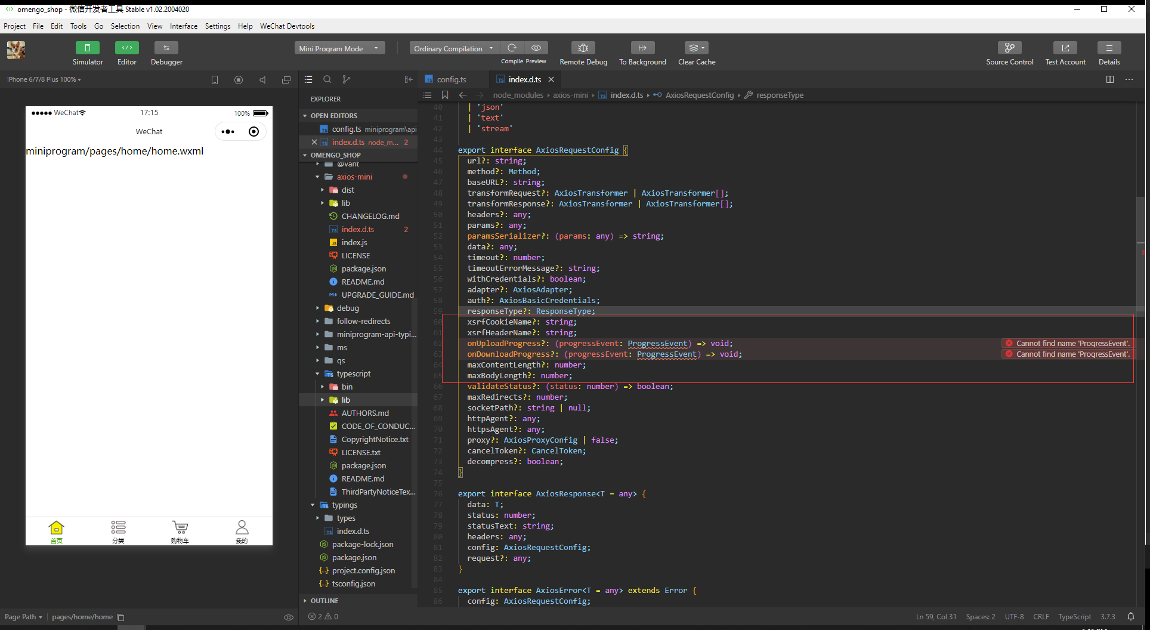The width and height of the screenshot is (1150, 630).
Task: Send the app To Background
Action: (642, 48)
